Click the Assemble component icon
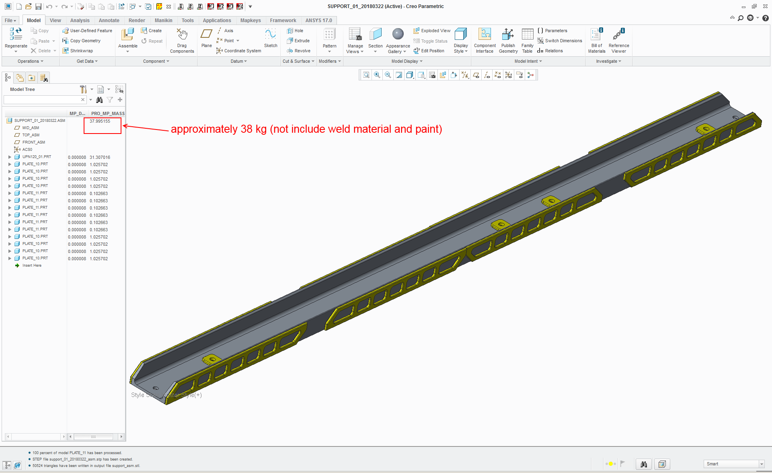 pos(127,35)
